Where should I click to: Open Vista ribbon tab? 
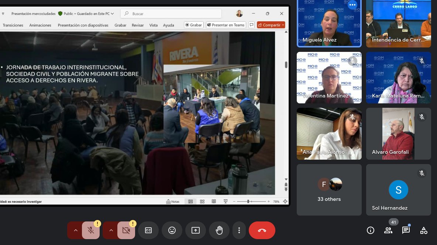(153, 25)
